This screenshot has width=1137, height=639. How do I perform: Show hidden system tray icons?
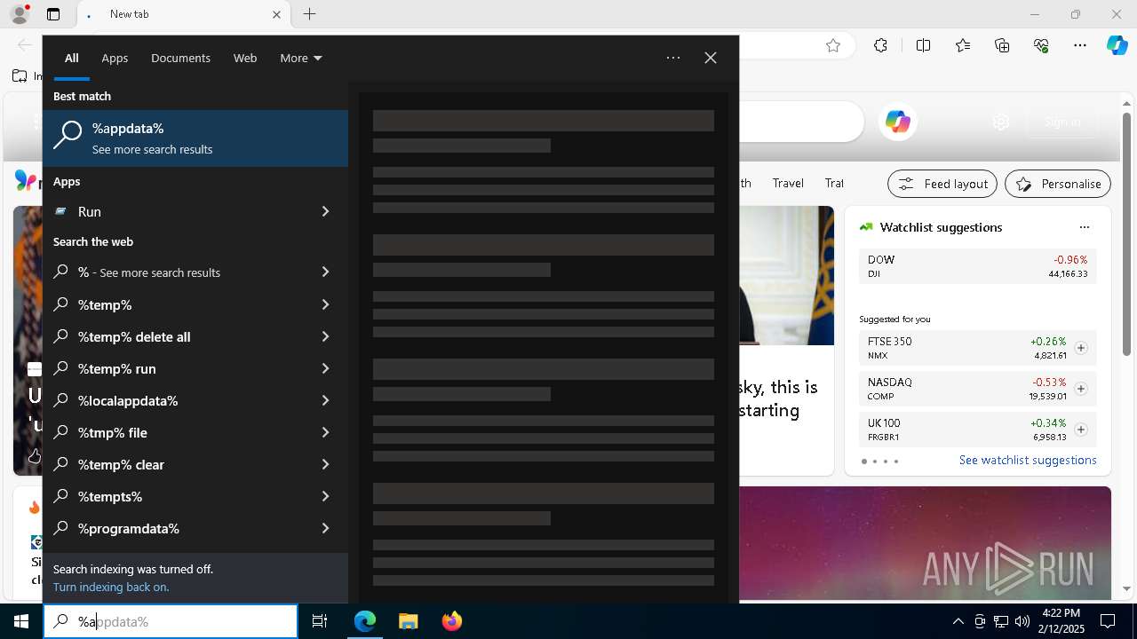958,621
